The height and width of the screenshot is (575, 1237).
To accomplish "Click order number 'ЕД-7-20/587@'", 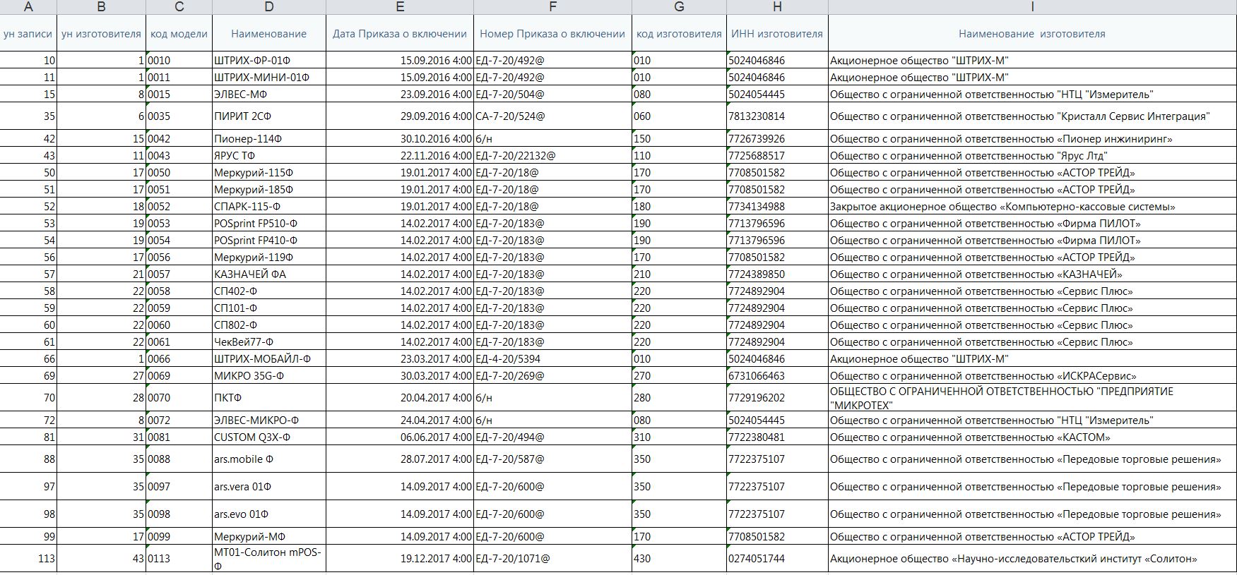I will tap(552, 459).
